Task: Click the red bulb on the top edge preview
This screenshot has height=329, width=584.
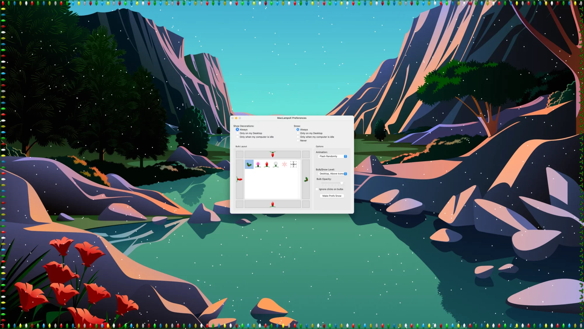Action: point(273,154)
